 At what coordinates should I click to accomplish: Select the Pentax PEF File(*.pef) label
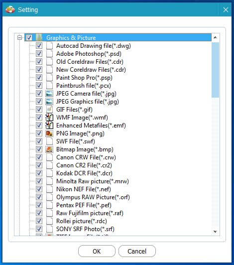coord(84,205)
